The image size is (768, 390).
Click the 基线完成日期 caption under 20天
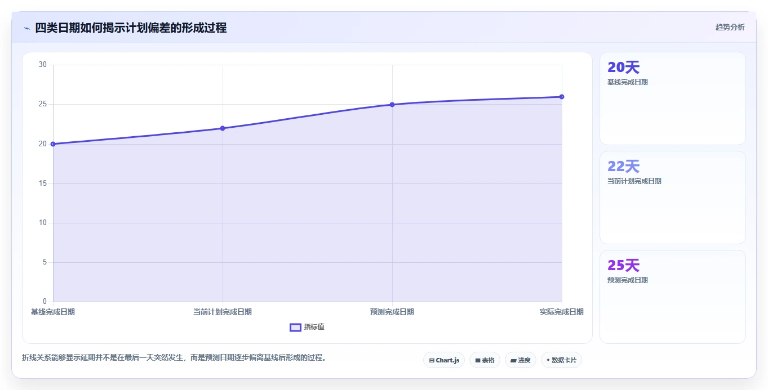pos(628,82)
